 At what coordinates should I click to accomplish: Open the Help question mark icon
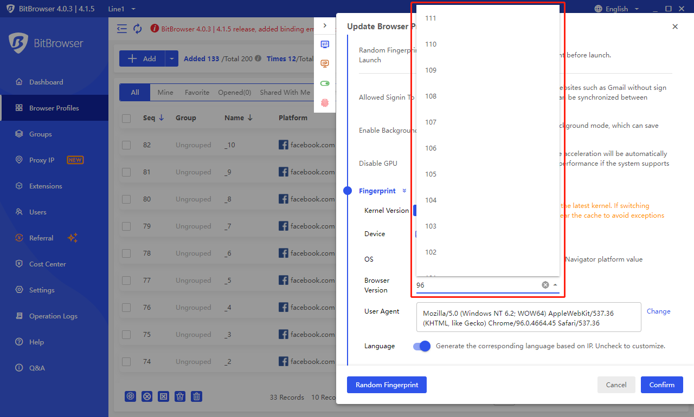click(19, 342)
